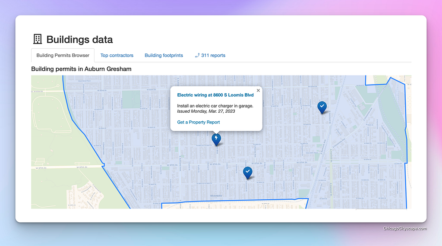Click the Building permits in Auburn Gresham heading
Screen dimensions: 442x246
tap(81, 69)
